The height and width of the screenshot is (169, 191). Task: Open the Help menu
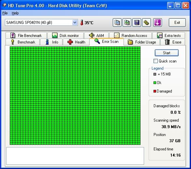[x=15, y=13]
